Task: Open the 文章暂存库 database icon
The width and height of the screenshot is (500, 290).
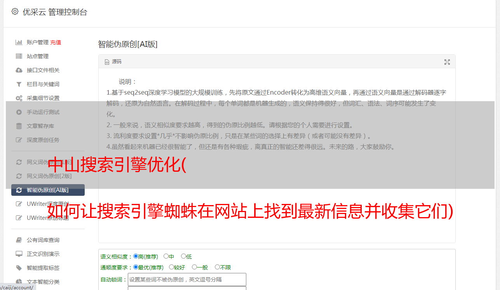Action: point(19,126)
